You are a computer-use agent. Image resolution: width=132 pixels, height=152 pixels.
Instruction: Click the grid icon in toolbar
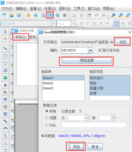(x=65, y=15)
